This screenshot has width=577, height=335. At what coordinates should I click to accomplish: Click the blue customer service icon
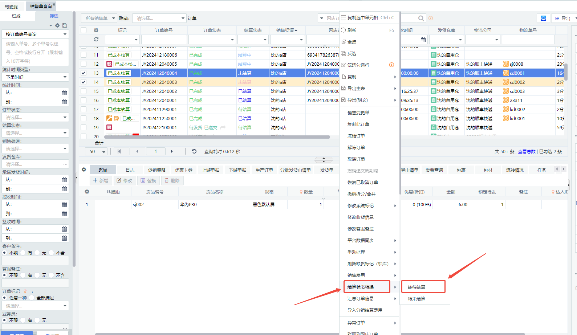[543, 18]
